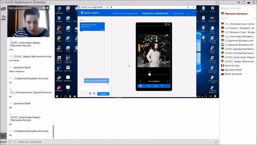The image size is (257, 145).
Task: Click the megaphone icon at bottom left
Action: [3, 136]
